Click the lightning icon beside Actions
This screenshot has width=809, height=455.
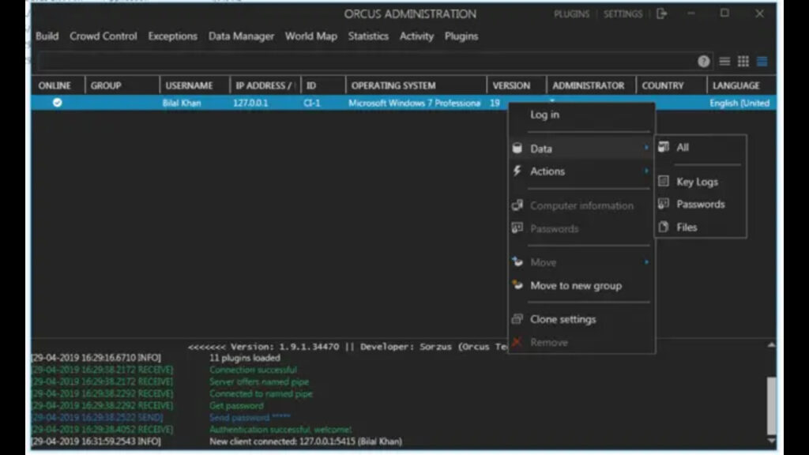pos(517,171)
